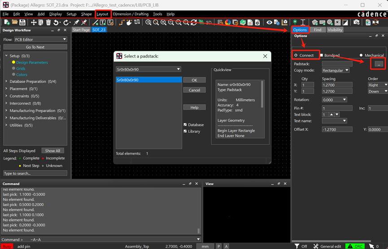Screen dimensions: 388x249
Task: Click the Padstack browse ellipsis button
Action: (x=379, y=64)
